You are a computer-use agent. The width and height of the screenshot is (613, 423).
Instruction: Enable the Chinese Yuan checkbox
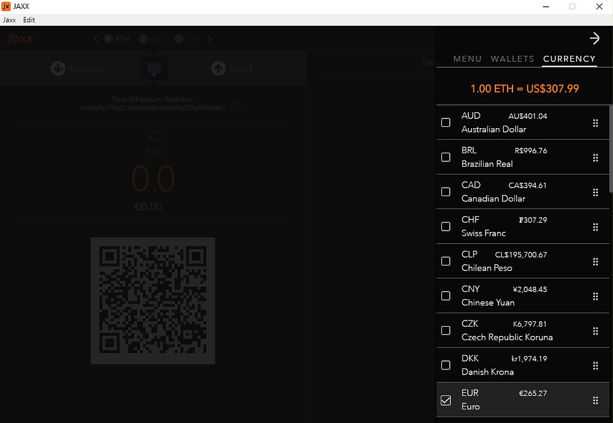tap(446, 296)
